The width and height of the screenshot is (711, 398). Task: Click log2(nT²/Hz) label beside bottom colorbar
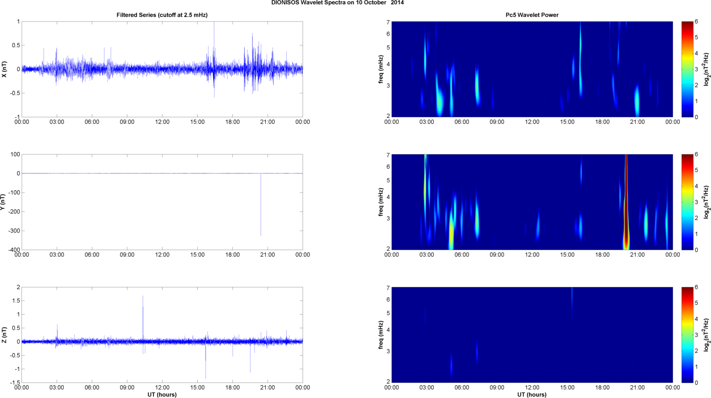(707, 335)
